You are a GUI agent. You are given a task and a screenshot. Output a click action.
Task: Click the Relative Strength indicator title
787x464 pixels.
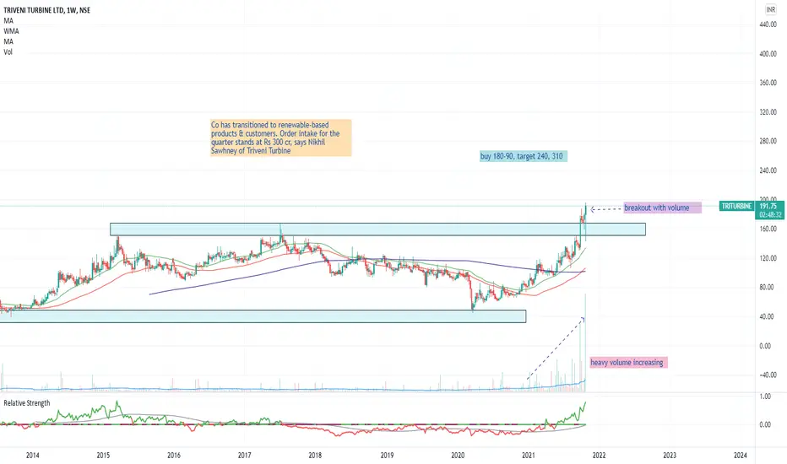pyautogui.click(x=27, y=402)
